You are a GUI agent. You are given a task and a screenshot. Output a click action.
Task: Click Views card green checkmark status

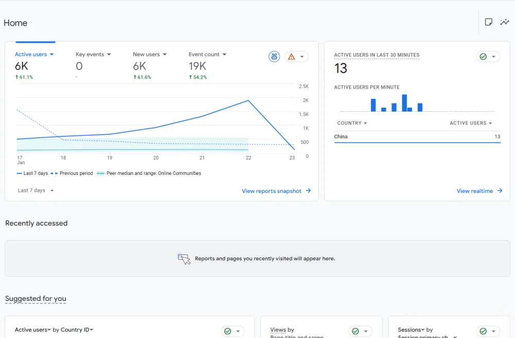click(360, 331)
